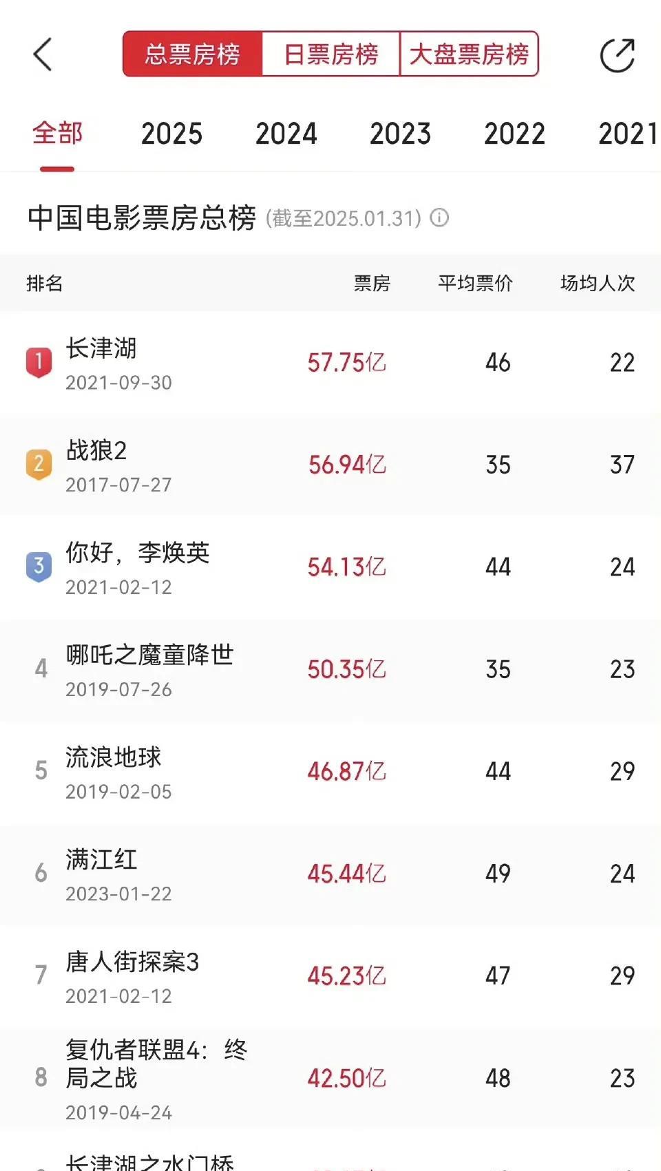The image size is (661, 1171).
Task: Tap the orange rank 2 badge
Action: click(x=39, y=465)
